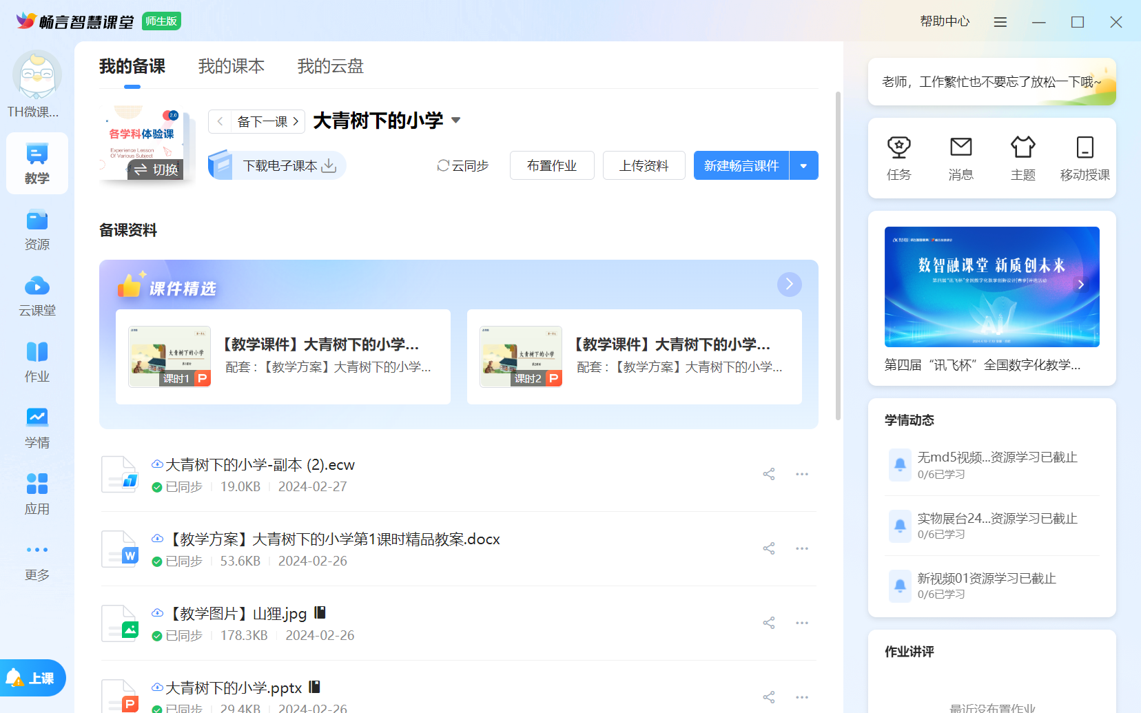The width and height of the screenshot is (1141, 713).
Task: Open the 云课堂 sidebar section
Action: click(x=37, y=296)
